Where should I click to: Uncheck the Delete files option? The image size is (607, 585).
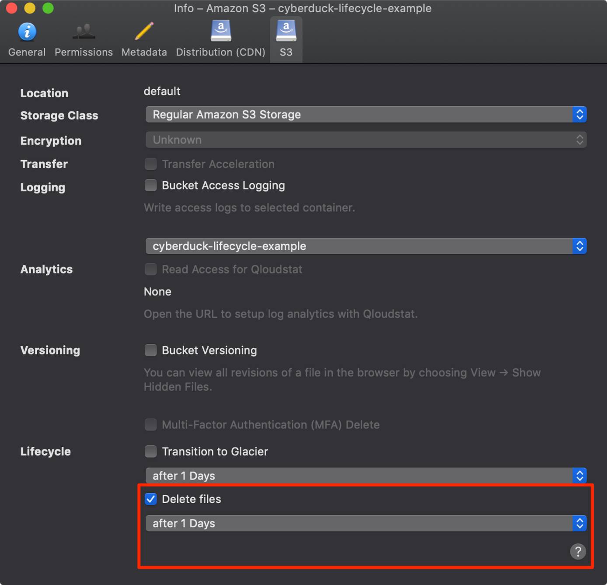point(150,499)
